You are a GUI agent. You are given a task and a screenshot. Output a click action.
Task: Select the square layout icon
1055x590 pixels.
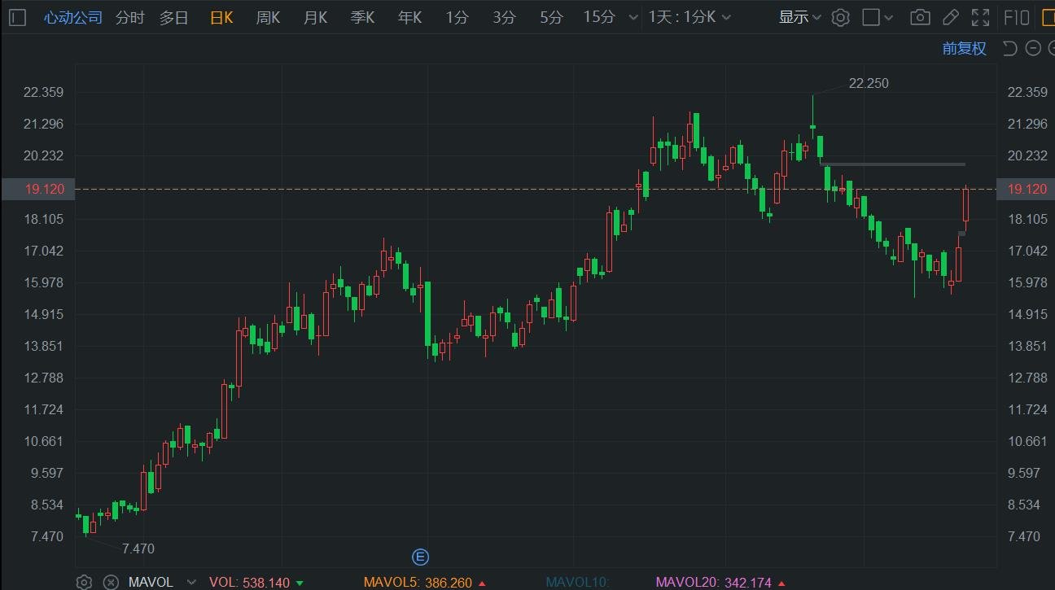(871, 17)
